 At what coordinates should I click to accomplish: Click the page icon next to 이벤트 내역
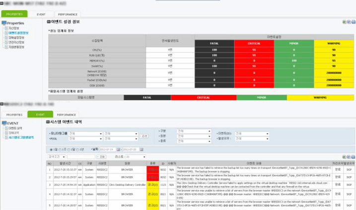click(6, 128)
